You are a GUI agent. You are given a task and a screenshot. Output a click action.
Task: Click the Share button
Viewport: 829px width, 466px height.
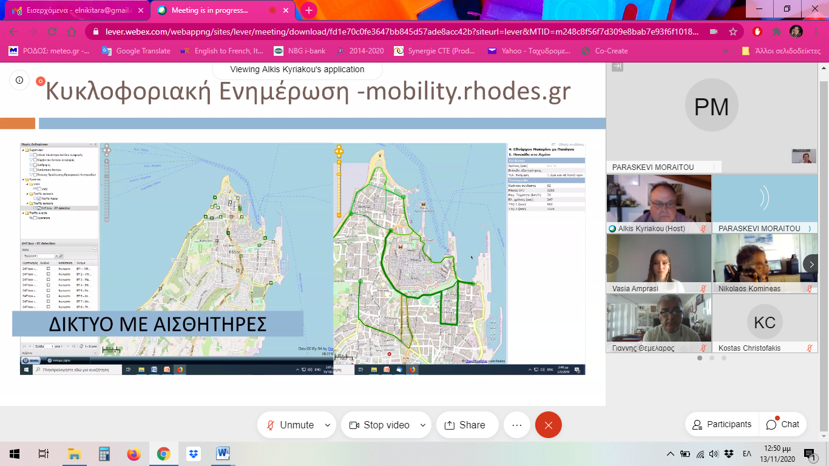(465, 425)
